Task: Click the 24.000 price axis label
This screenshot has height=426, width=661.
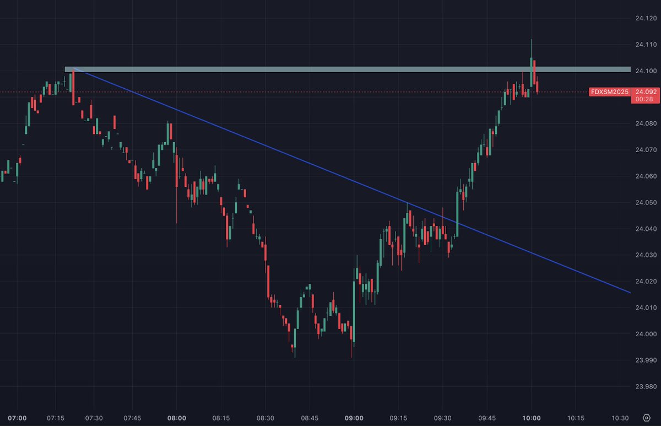Action: tap(646, 335)
